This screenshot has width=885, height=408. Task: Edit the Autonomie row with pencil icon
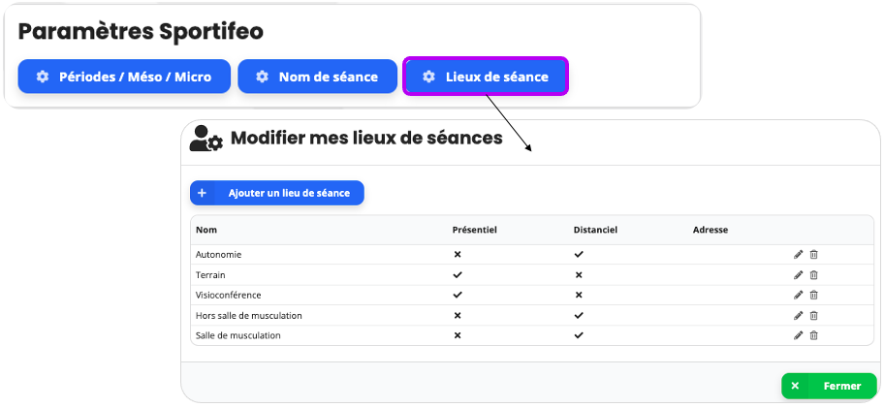coord(798,255)
